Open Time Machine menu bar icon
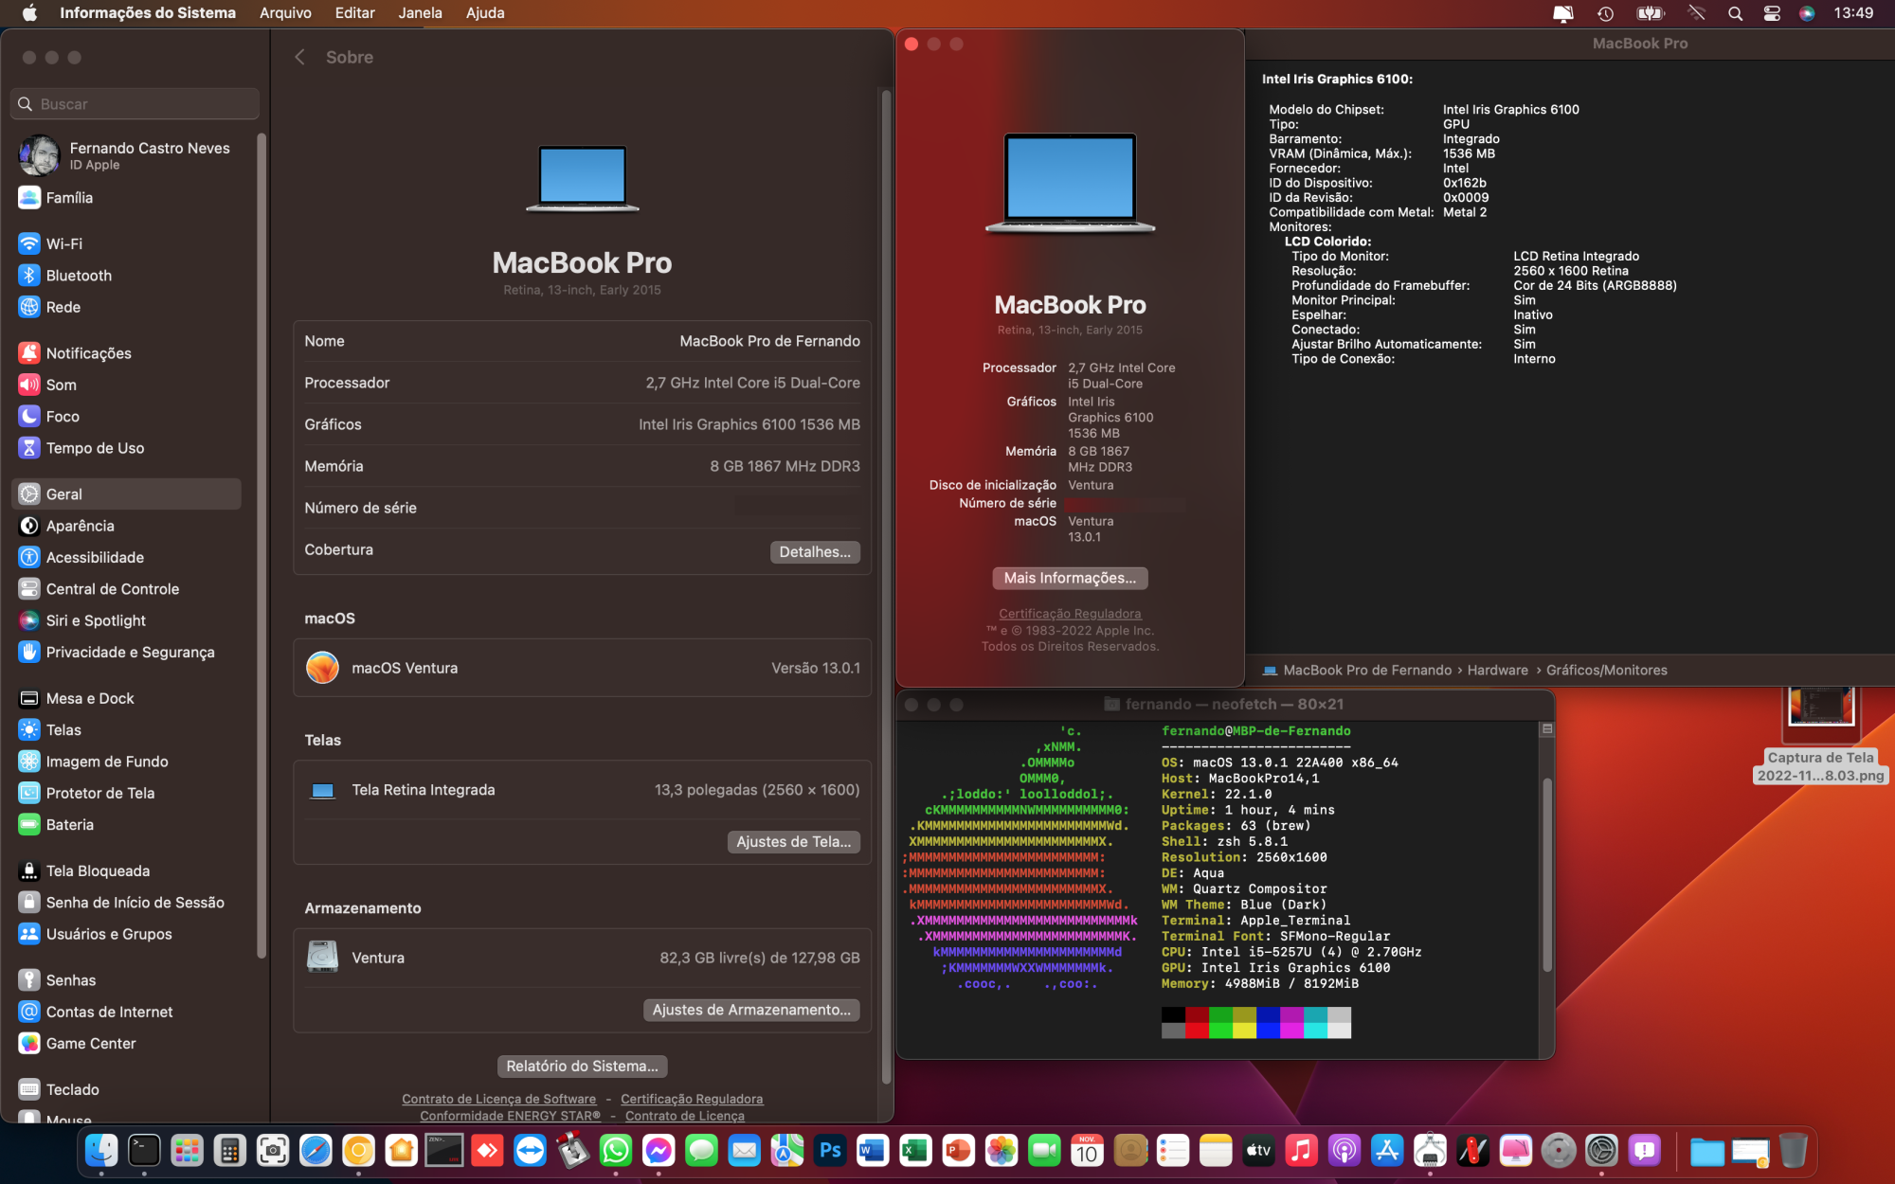The width and height of the screenshot is (1895, 1184). 1605,13
